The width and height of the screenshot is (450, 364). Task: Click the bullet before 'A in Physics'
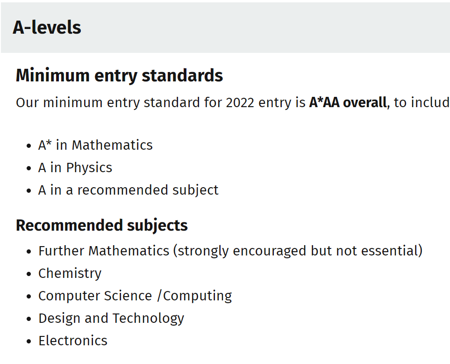(29, 168)
